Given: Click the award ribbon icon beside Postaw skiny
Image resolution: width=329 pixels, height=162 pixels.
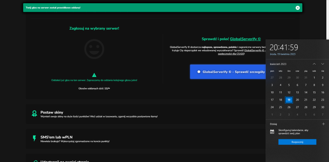Looking at the screenshot, I should tap(34, 113).
